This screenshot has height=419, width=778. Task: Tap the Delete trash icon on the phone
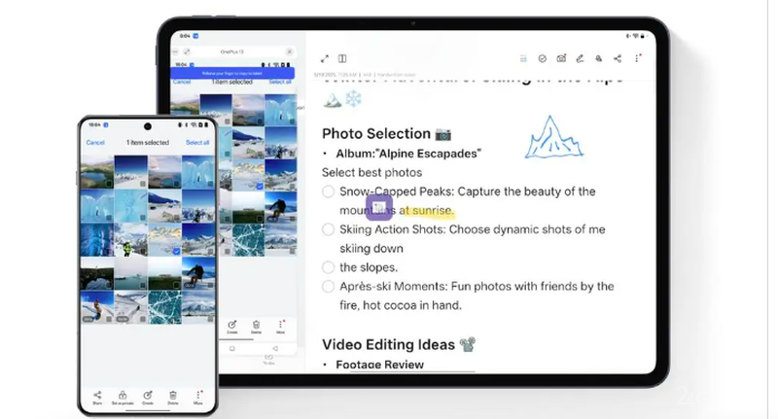tap(173, 397)
